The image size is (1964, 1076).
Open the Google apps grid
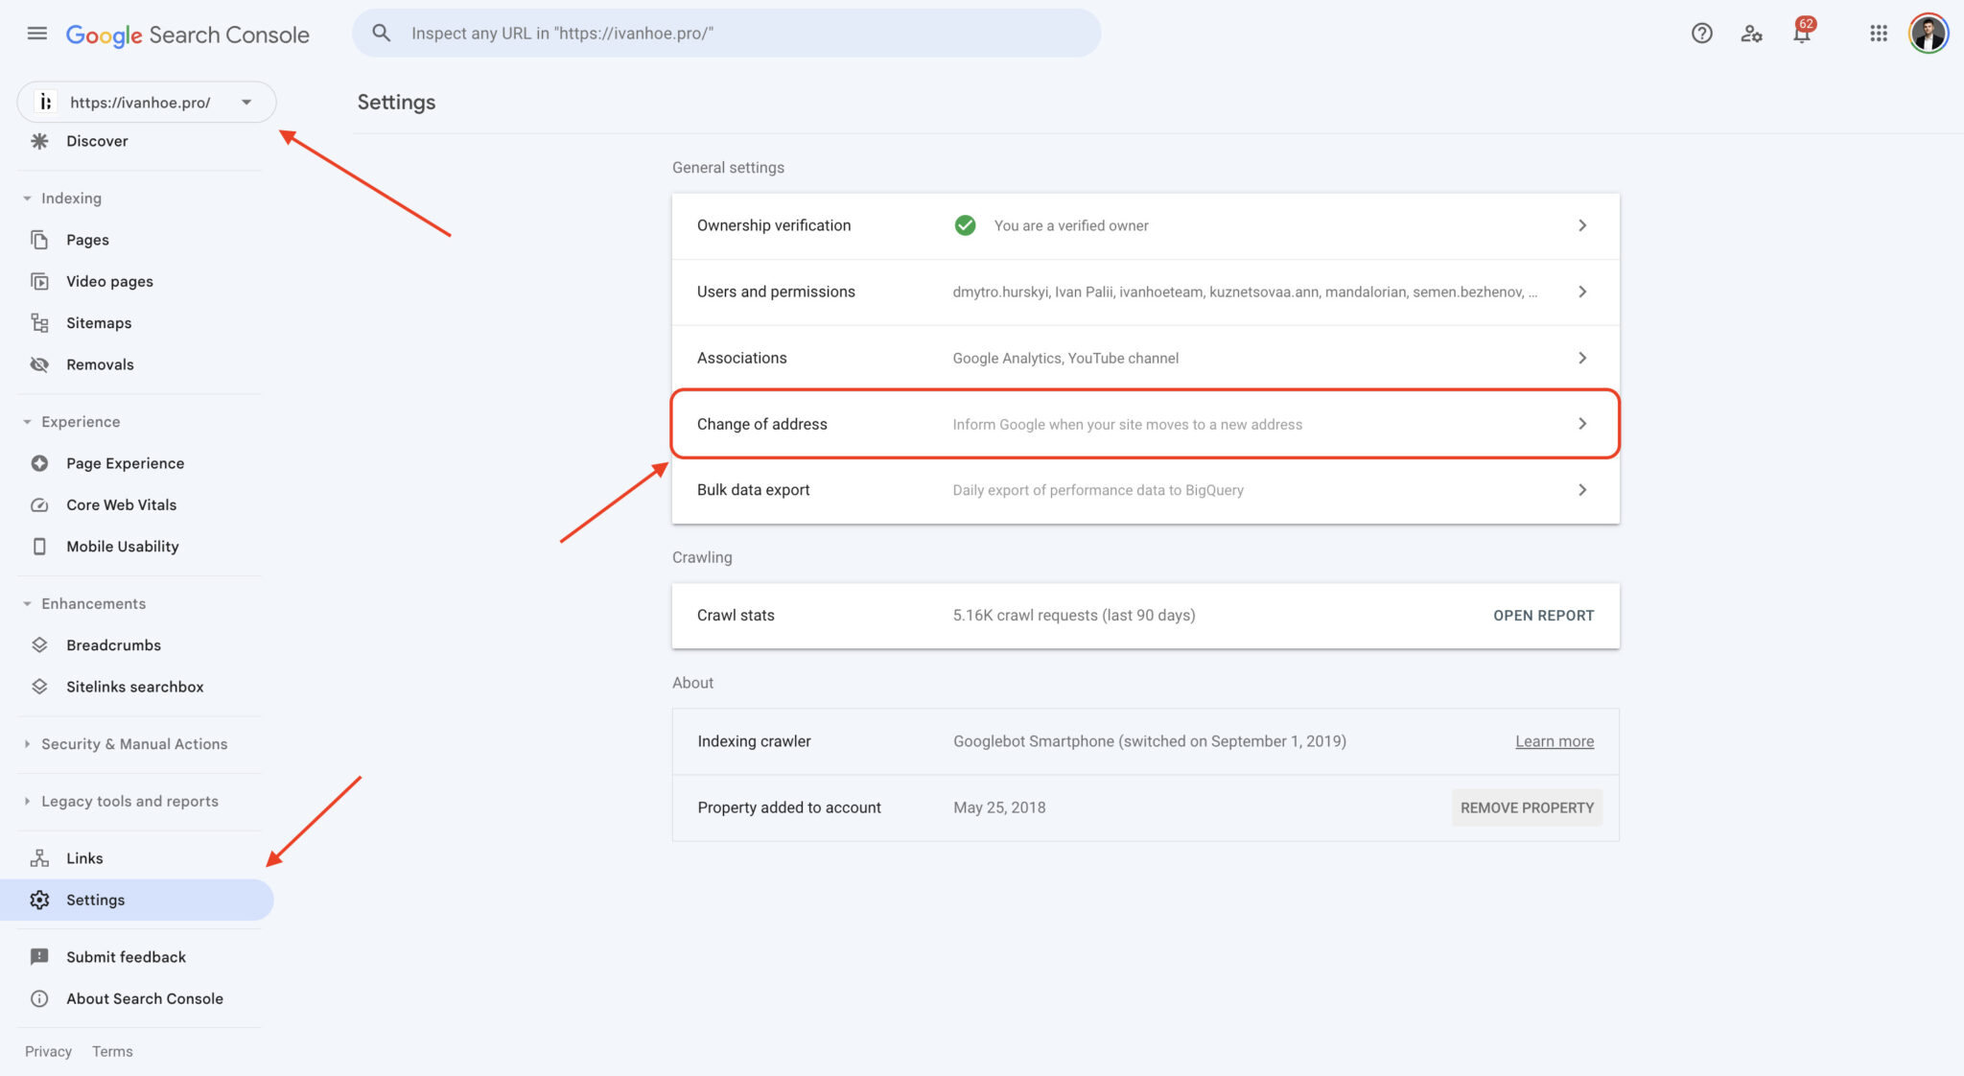coord(1879,33)
